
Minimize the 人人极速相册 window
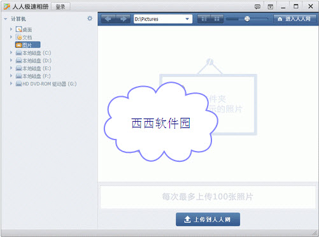pos(283,7)
